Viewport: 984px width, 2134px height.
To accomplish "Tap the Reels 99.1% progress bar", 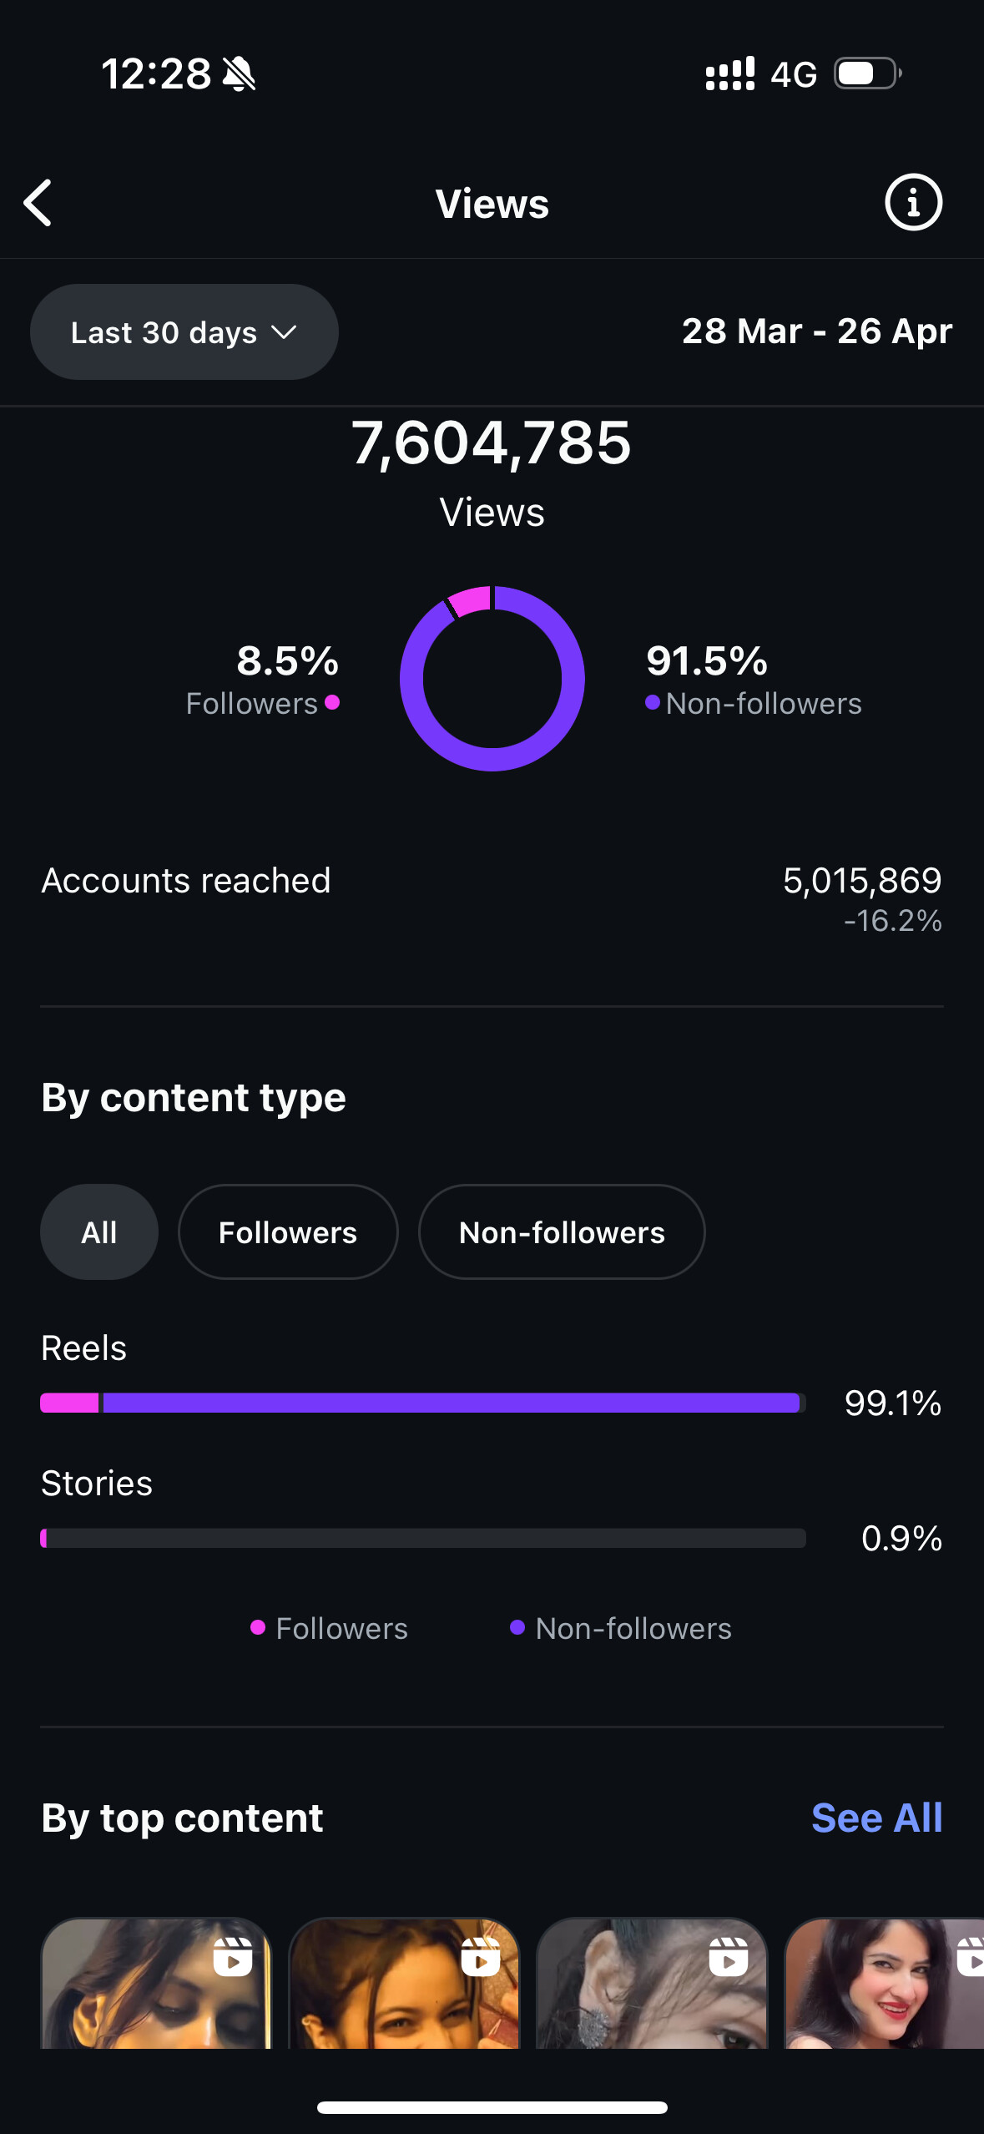I will [423, 1403].
